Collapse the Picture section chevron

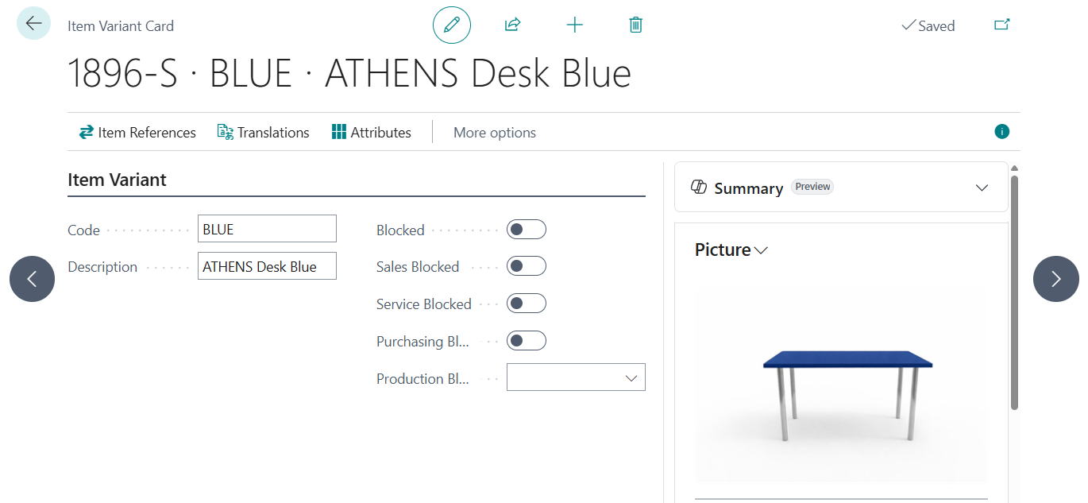761,250
